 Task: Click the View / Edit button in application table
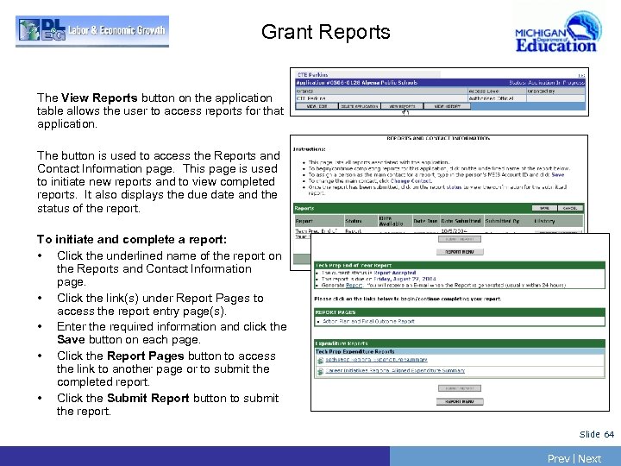tap(317, 106)
